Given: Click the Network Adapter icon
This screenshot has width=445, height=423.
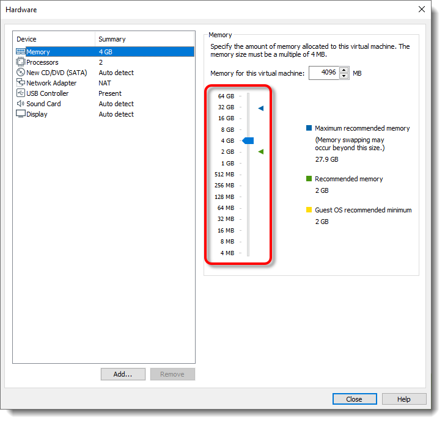Looking at the screenshot, I should (x=21, y=83).
